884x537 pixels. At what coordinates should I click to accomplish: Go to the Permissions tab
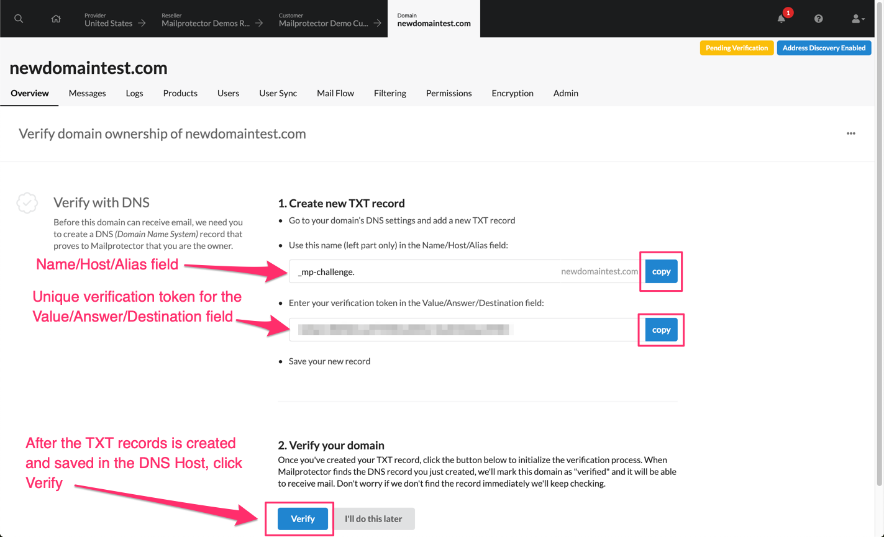(x=449, y=93)
